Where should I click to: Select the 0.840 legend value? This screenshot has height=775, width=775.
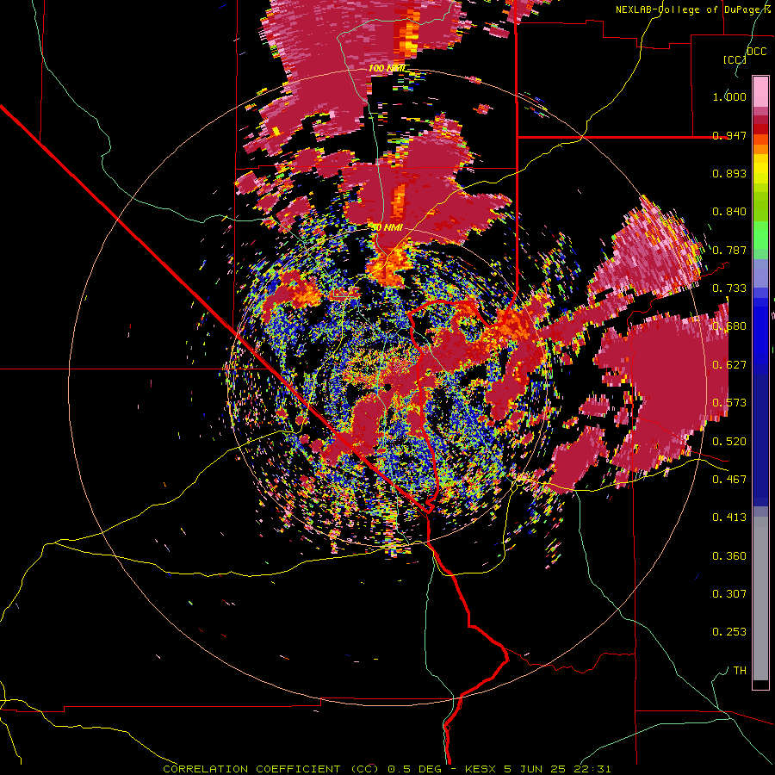pyautogui.click(x=729, y=212)
